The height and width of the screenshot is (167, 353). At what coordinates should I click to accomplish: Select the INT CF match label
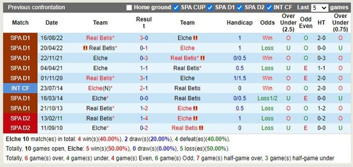pos(20,88)
